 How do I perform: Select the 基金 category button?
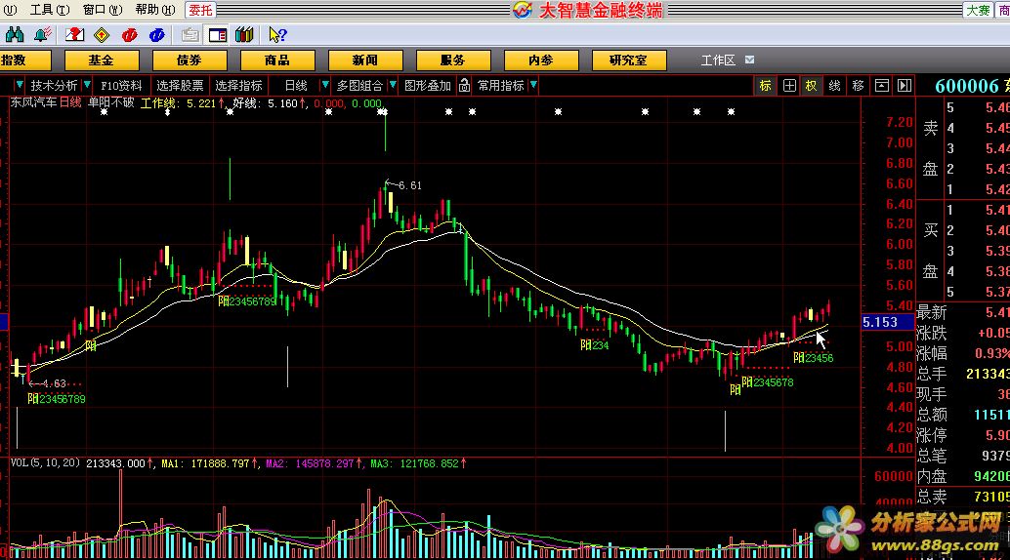coord(102,60)
